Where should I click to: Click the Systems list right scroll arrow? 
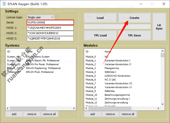pos(78,108)
